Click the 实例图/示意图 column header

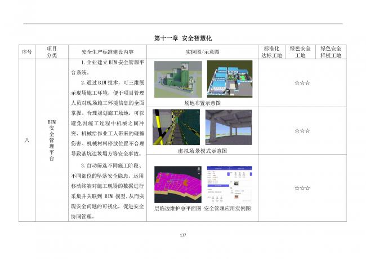202,52
